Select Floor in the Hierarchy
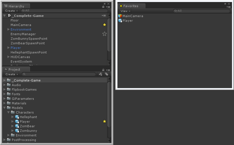Screen dimensions: 234x145 coord(15,20)
